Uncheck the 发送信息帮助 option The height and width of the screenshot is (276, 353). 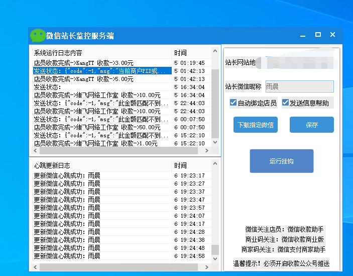point(286,103)
